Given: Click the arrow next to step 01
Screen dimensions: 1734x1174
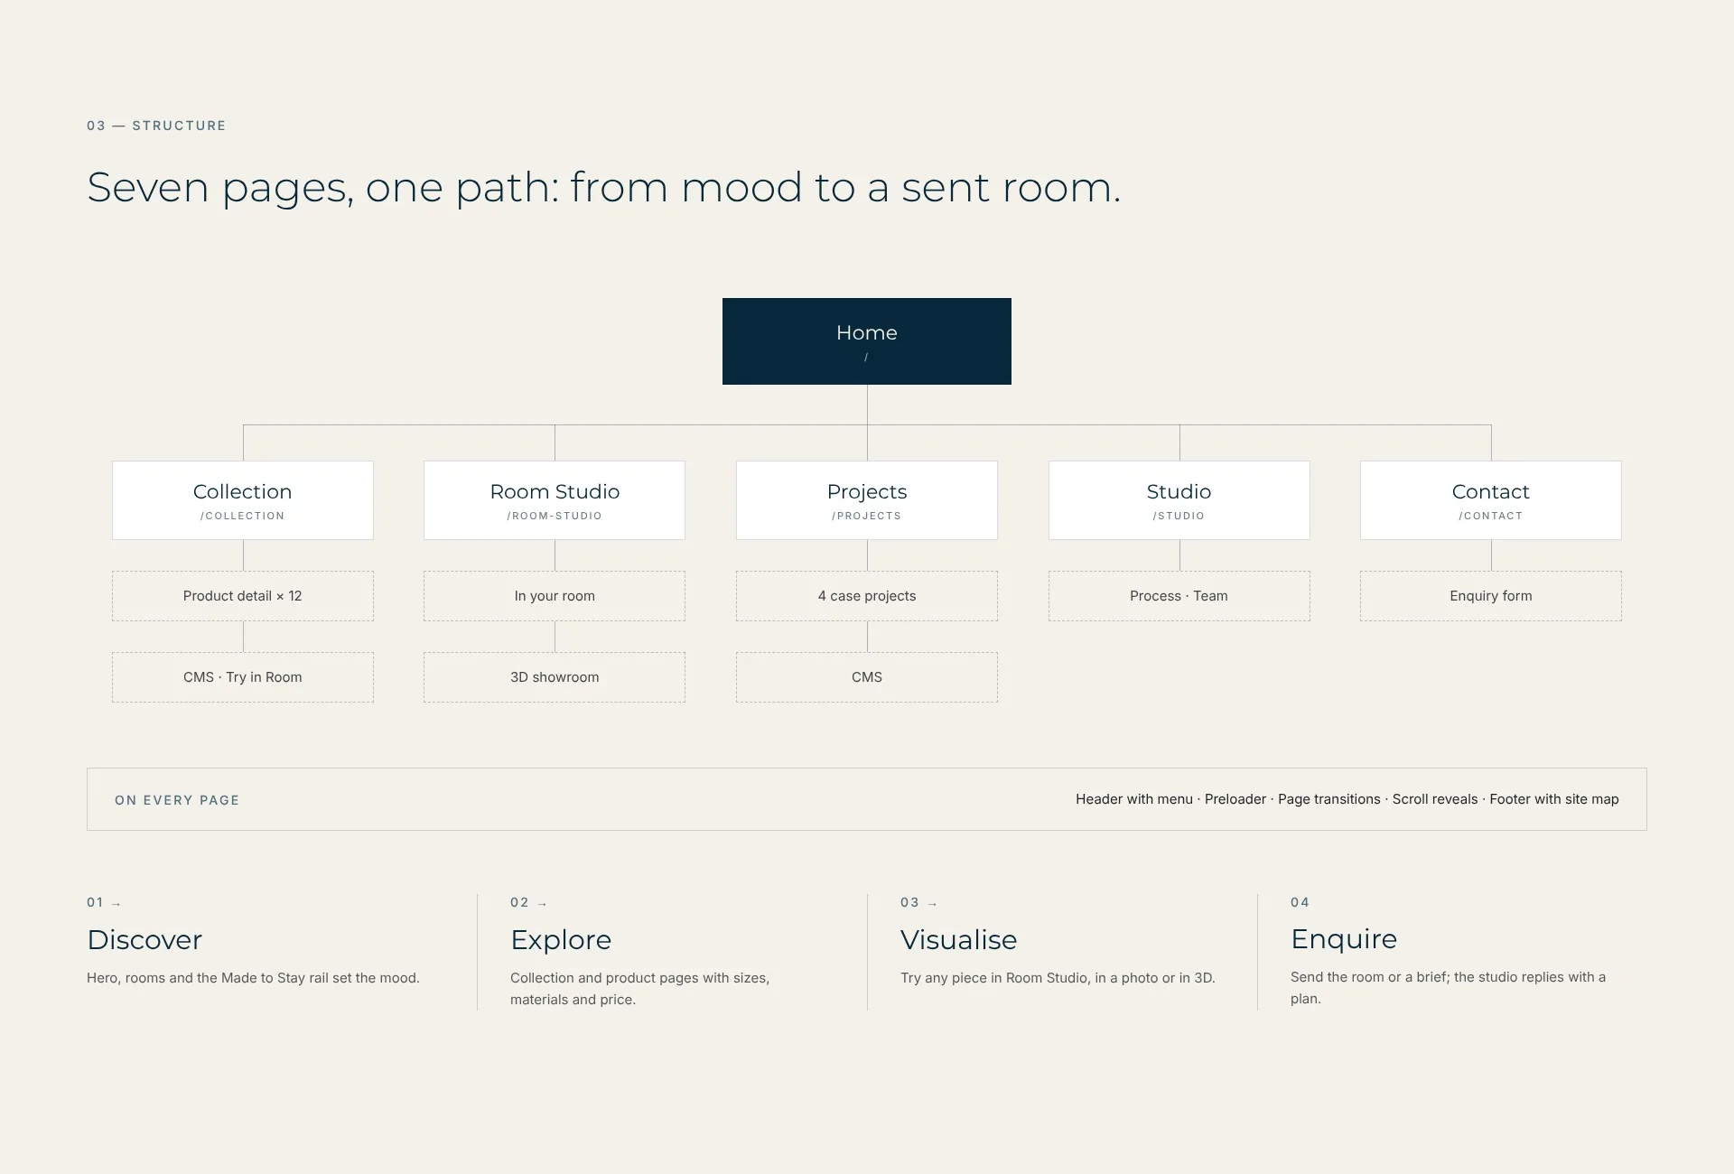Looking at the screenshot, I should coord(116,904).
